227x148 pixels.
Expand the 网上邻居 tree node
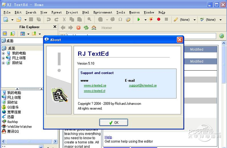pyautogui.click(x=3, y=58)
